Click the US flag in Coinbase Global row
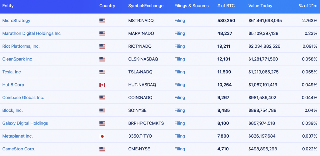This screenshot has width=320, height=156. click(x=102, y=98)
